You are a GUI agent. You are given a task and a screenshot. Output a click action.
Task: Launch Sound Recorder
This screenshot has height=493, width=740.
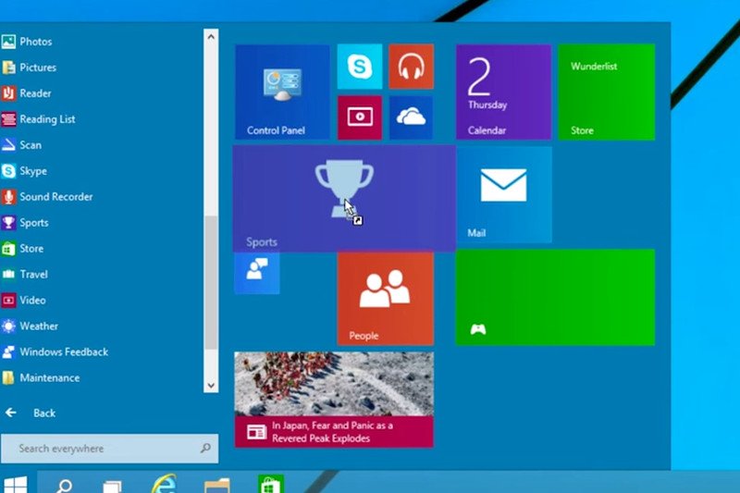pos(47,197)
